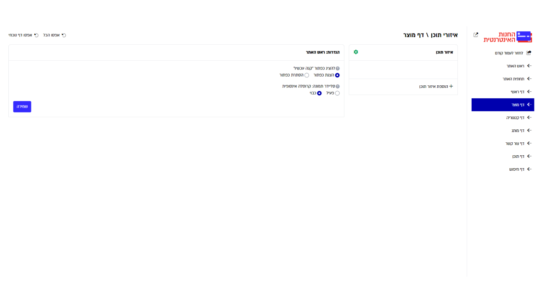Viewport: 539px width, 303px height.
Task: Click הוספת איזור תוכן to add a content area
Action: point(436,87)
